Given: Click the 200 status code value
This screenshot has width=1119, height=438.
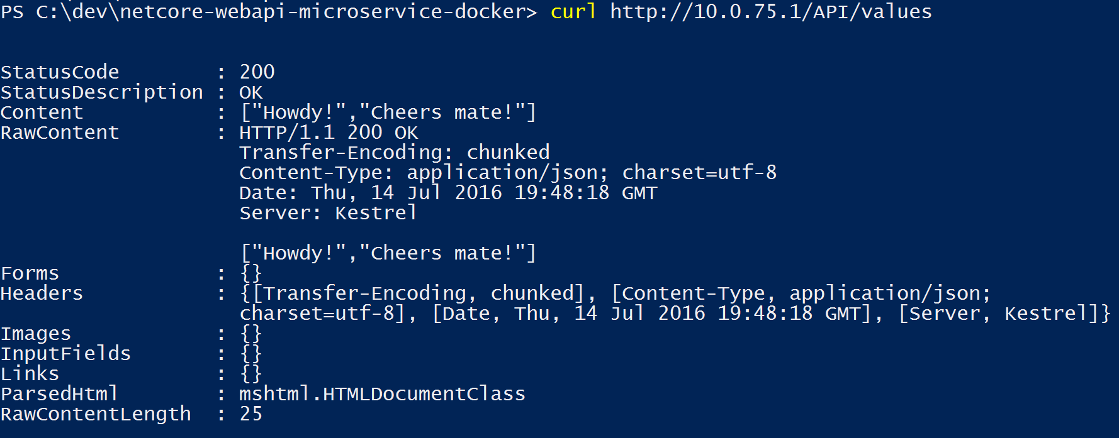Looking at the screenshot, I should click(257, 72).
